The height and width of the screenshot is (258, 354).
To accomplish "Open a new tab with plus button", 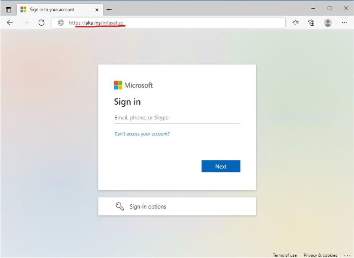I will (x=109, y=9).
